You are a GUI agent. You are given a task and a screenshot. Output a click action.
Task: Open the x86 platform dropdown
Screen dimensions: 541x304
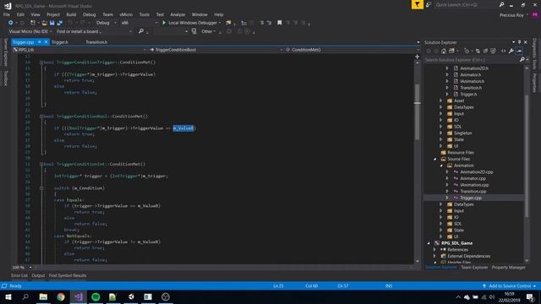pos(139,23)
